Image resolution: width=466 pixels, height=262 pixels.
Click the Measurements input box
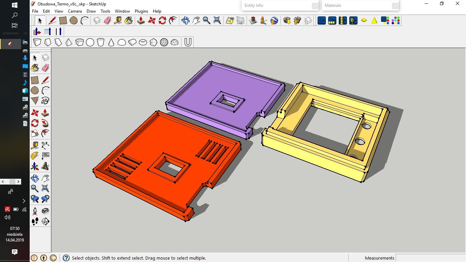(x=431, y=258)
